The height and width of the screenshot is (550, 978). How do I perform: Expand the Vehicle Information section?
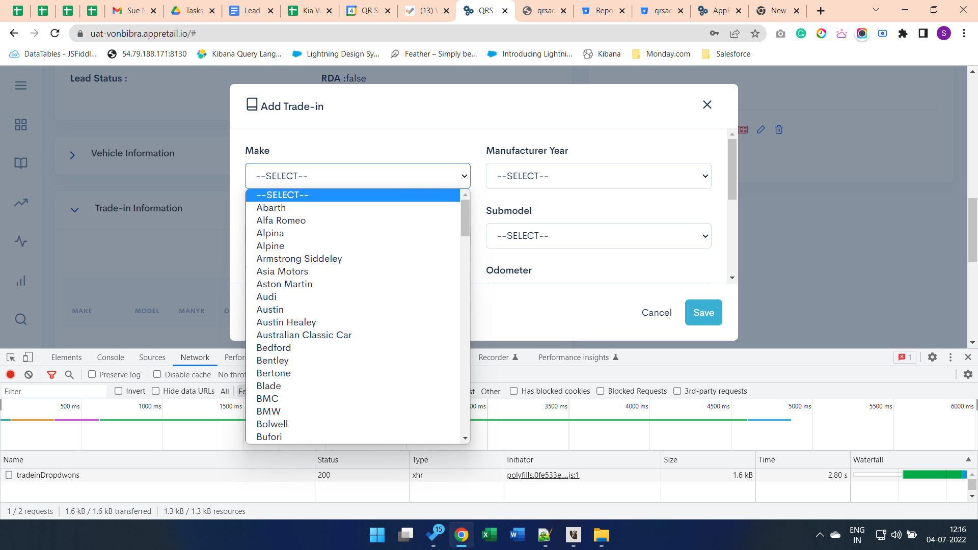[72, 155]
